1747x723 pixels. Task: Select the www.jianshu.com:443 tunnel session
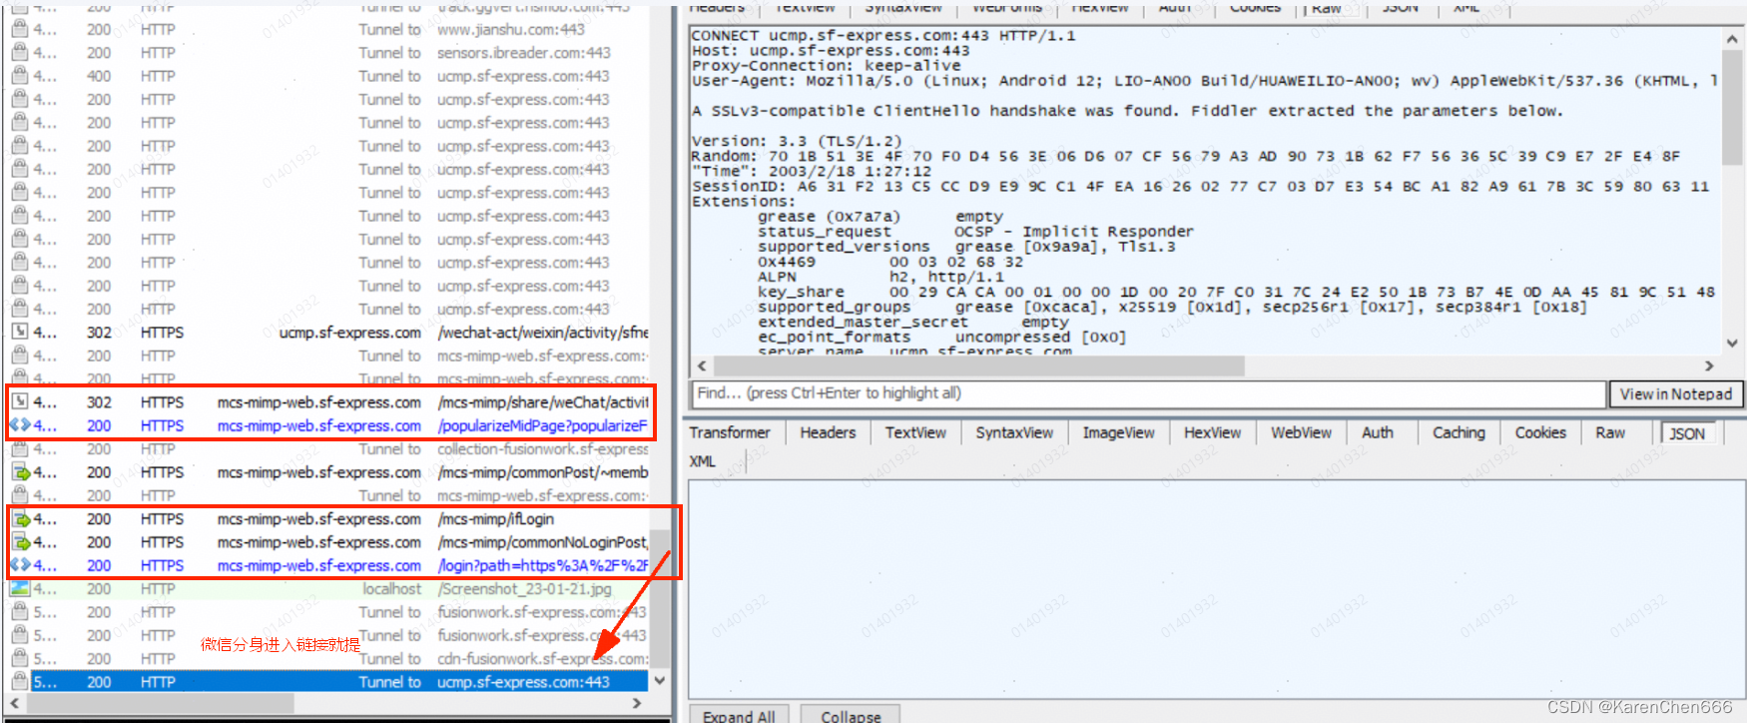pyautogui.click(x=327, y=29)
